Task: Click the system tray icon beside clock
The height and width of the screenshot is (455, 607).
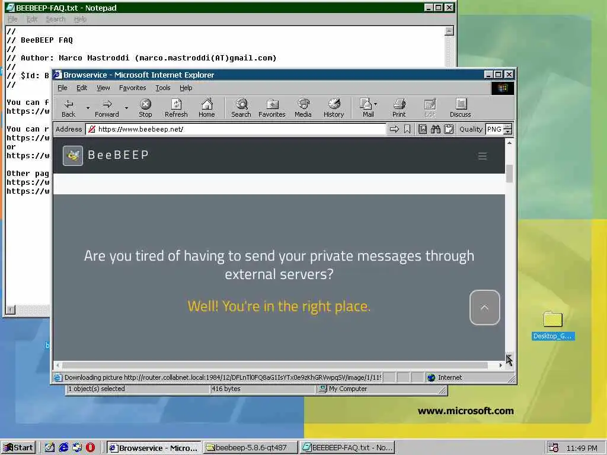Action: click(554, 448)
